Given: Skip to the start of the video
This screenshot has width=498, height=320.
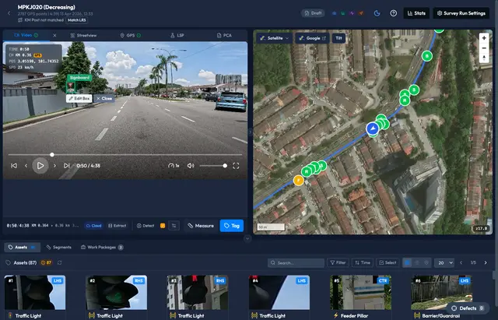Looking at the screenshot, I should pos(14,166).
